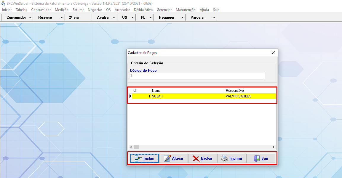
Task: Click the Incluir button icon
Action: 138,158
